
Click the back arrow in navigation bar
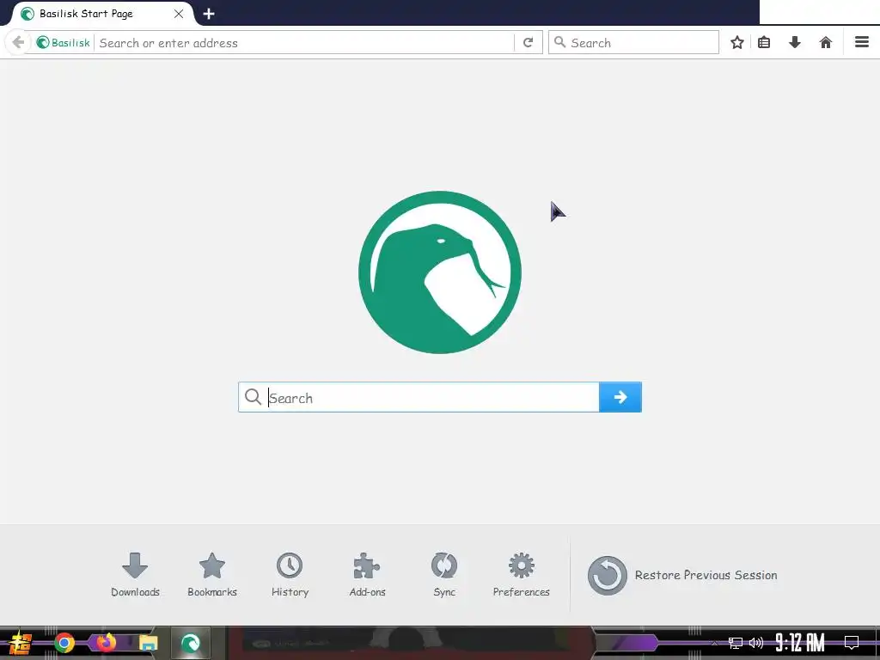(18, 42)
